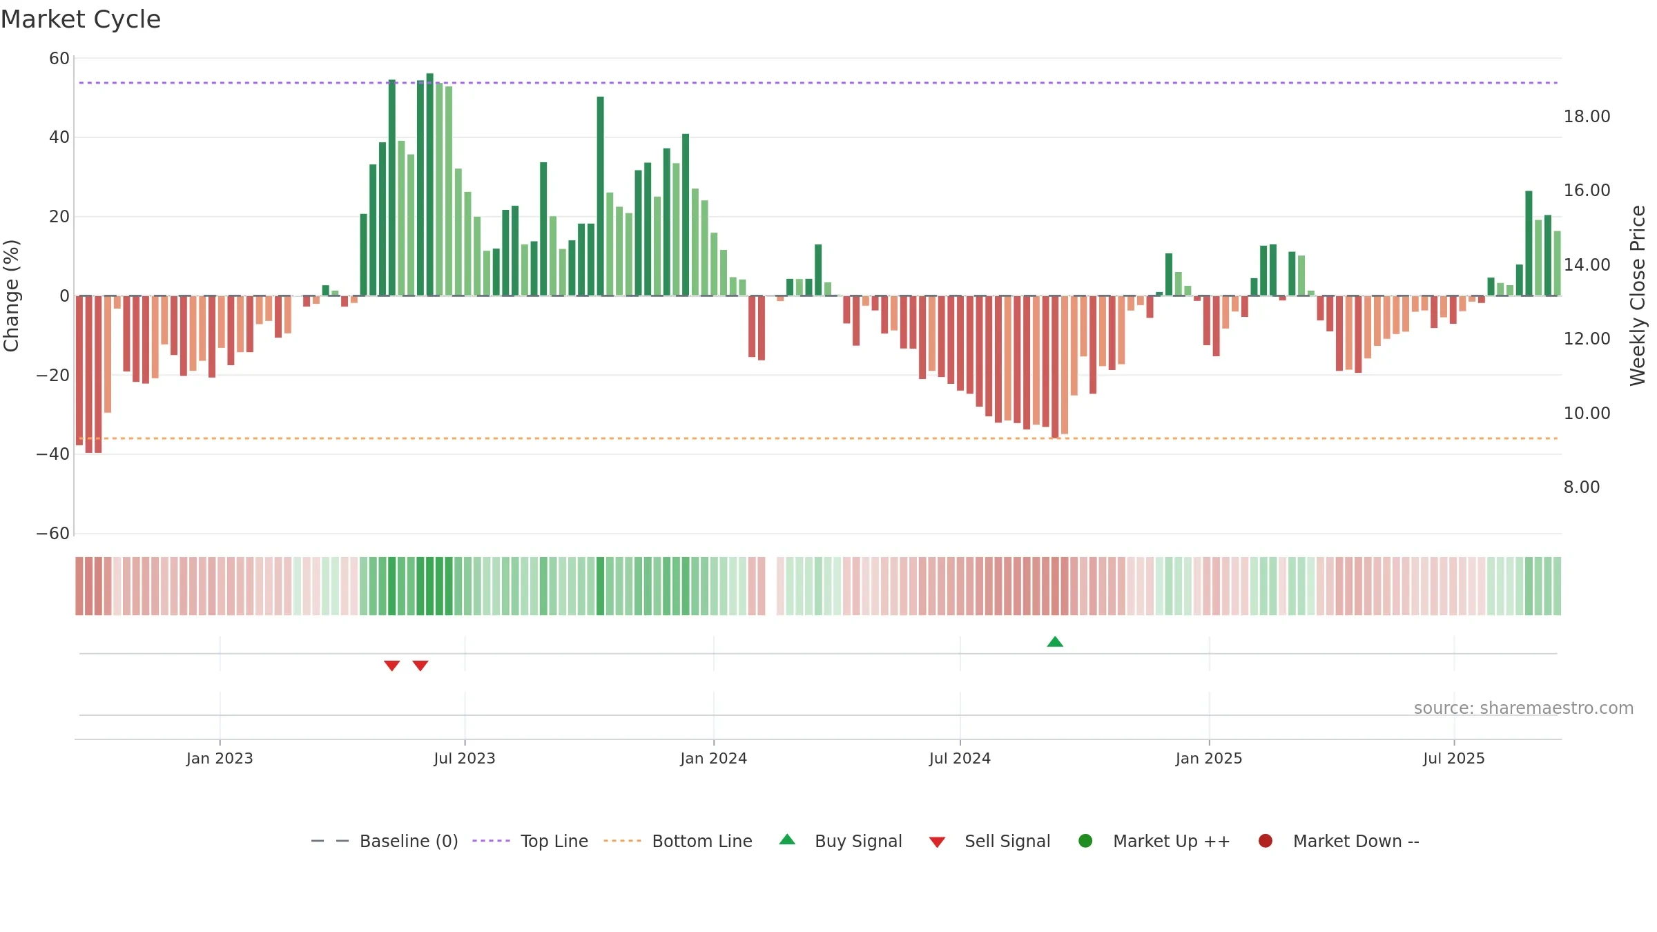Click the second red Sell Signal marker
The height and width of the screenshot is (932, 1657).
[420, 666]
